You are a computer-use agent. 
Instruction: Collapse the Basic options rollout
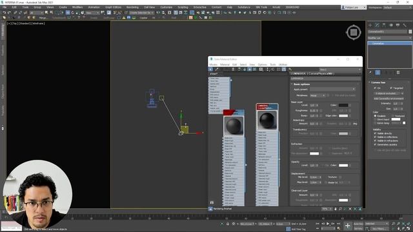301,84
